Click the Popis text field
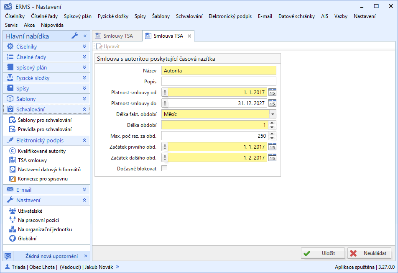Viewport: 398px width, 273px height. [x=219, y=81]
